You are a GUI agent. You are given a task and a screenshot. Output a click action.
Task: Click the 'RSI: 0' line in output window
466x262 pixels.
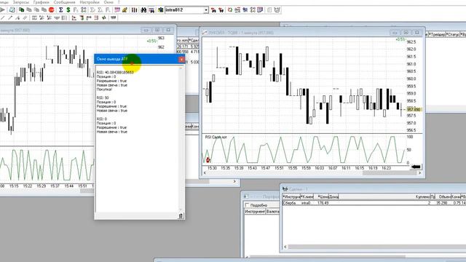102,119
